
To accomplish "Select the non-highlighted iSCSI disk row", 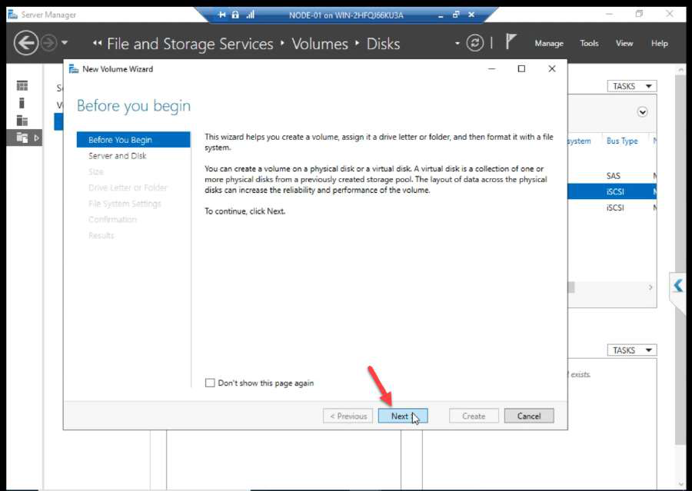I will point(612,207).
